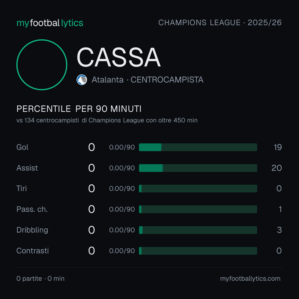Click the Atalanta club crest icon
Image resolution: width=299 pixels, height=299 pixels.
point(82,80)
